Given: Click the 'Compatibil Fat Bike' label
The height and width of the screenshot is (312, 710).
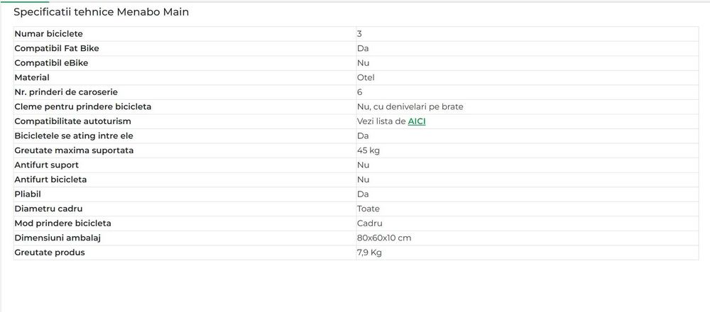Looking at the screenshot, I should tap(57, 48).
